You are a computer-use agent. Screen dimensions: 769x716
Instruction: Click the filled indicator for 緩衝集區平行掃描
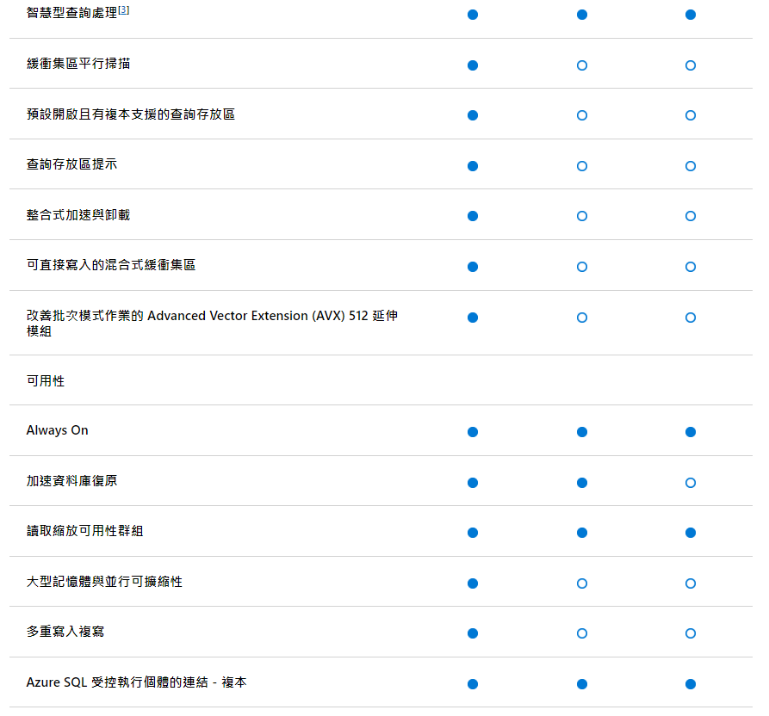pos(473,65)
